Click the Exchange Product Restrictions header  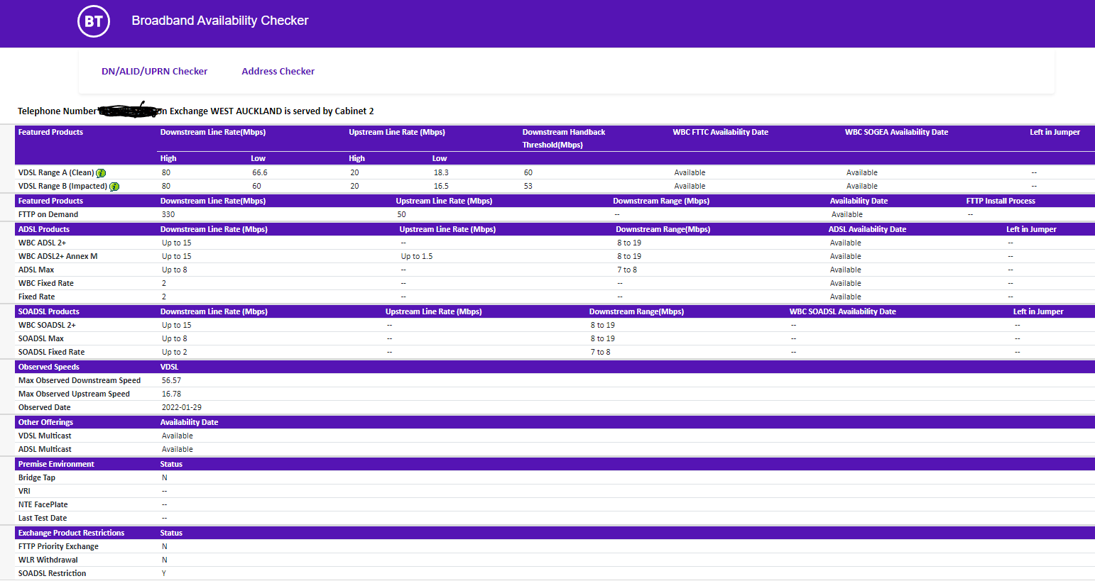click(71, 533)
